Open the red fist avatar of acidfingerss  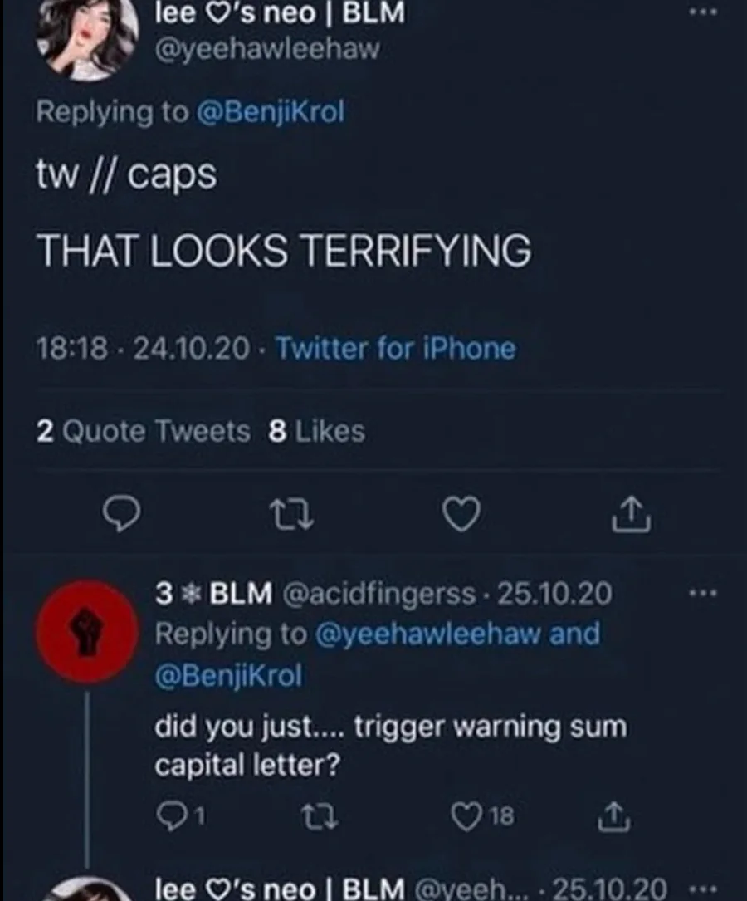click(x=86, y=630)
